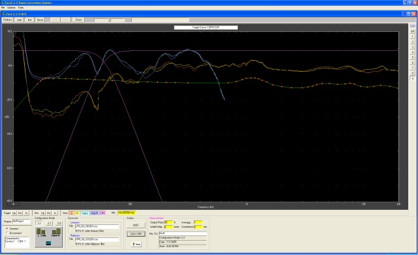The width and height of the screenshot is (418, 255).
Task: Toggle view of the L channel
Action: click(71, 213)
